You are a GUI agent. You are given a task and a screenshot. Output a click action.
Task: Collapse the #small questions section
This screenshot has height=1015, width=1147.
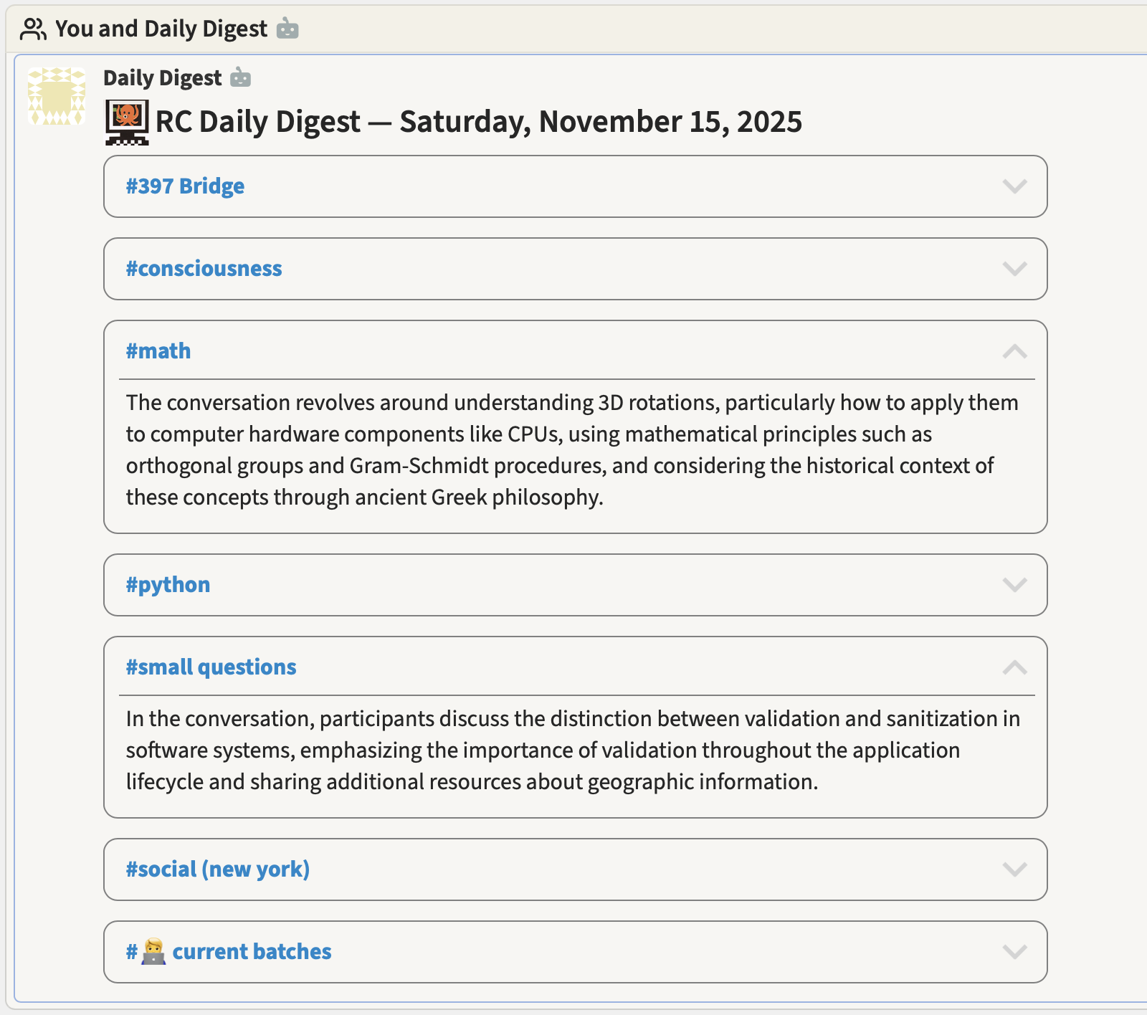coord(1014,667)
